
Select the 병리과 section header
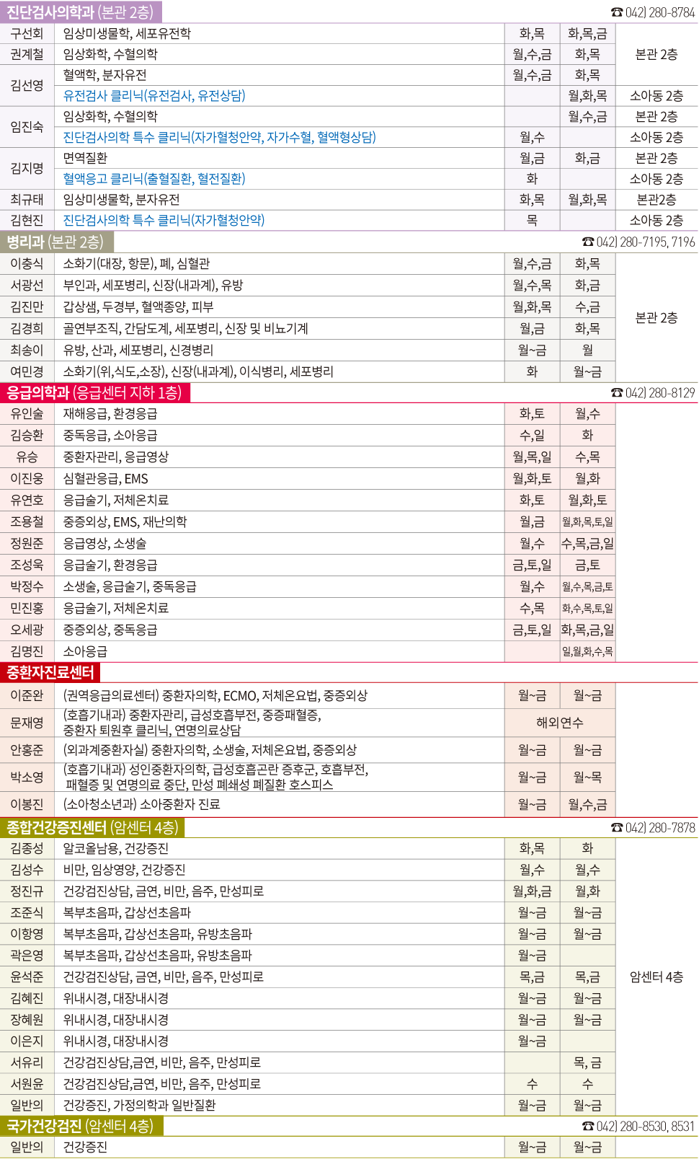point(56,242)
